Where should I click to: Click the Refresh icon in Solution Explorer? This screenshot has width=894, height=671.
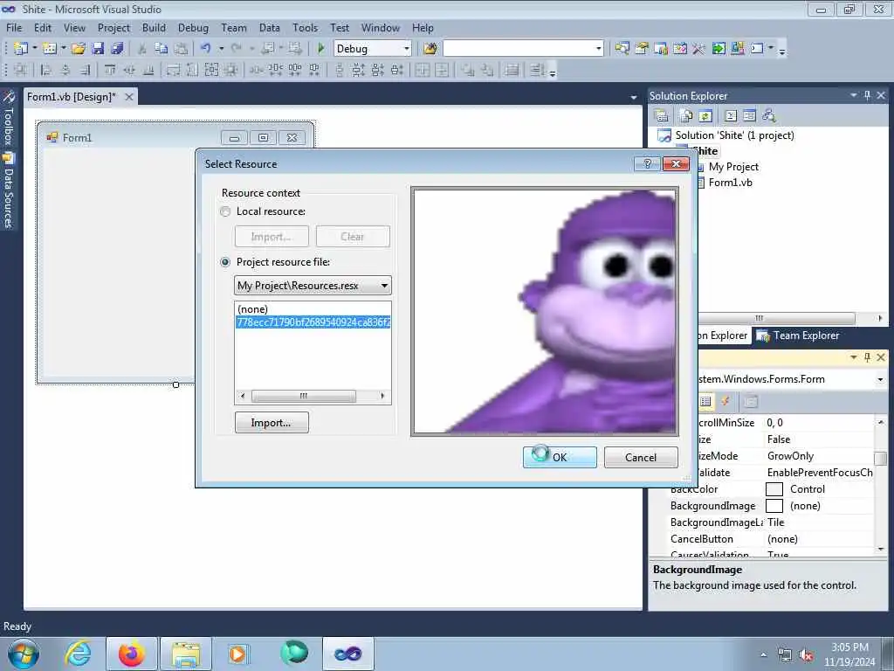705,116
